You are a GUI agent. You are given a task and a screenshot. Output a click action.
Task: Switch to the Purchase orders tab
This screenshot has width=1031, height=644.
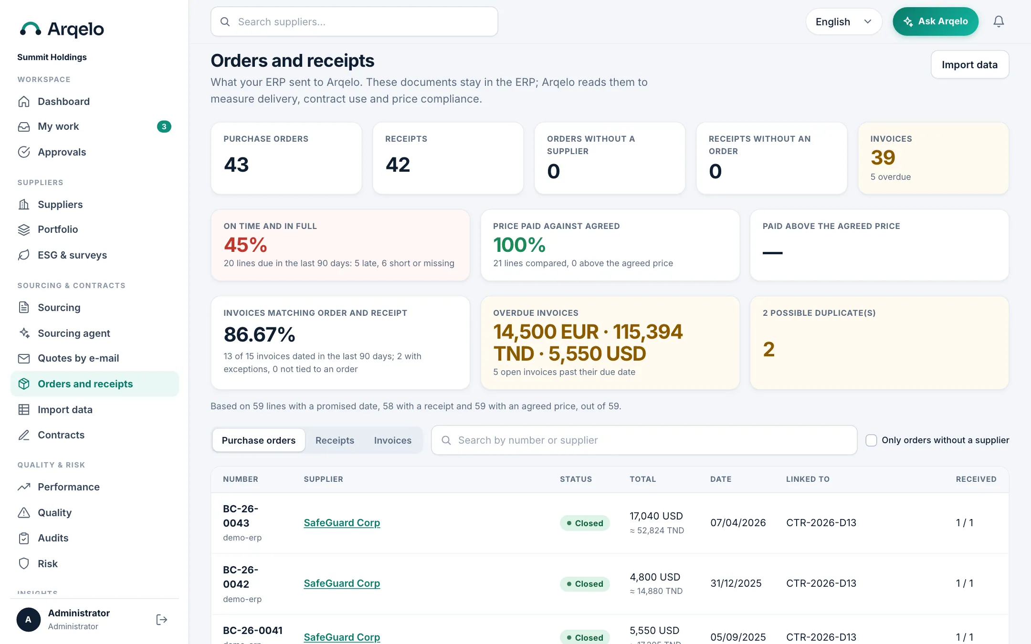point(259,440)
